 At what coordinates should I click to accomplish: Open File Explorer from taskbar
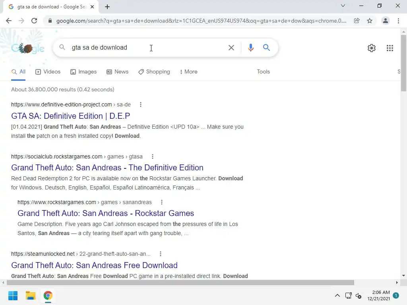coord(30,295)
